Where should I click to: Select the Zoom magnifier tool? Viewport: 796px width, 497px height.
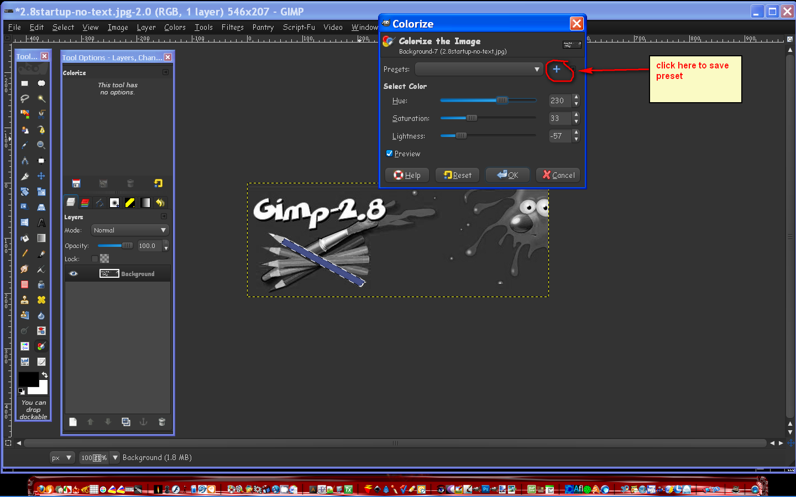41,145
